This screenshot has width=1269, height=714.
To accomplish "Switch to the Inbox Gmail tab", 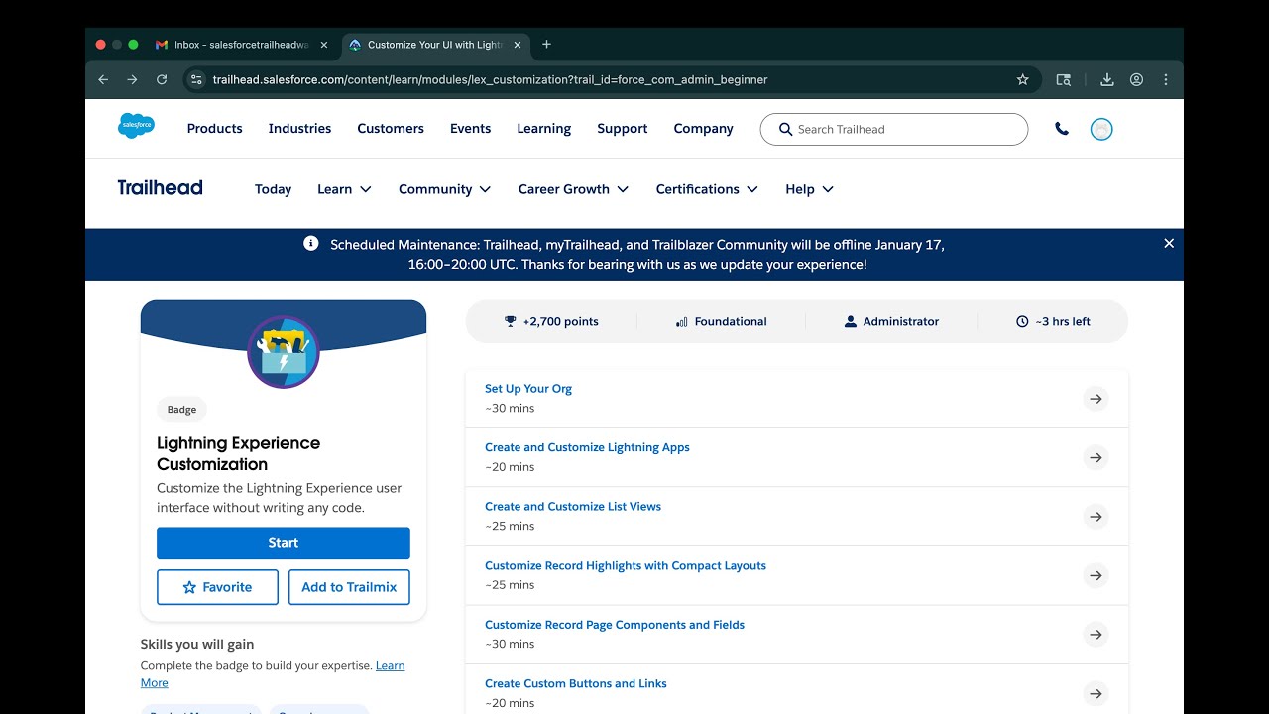I will [241, 45].
